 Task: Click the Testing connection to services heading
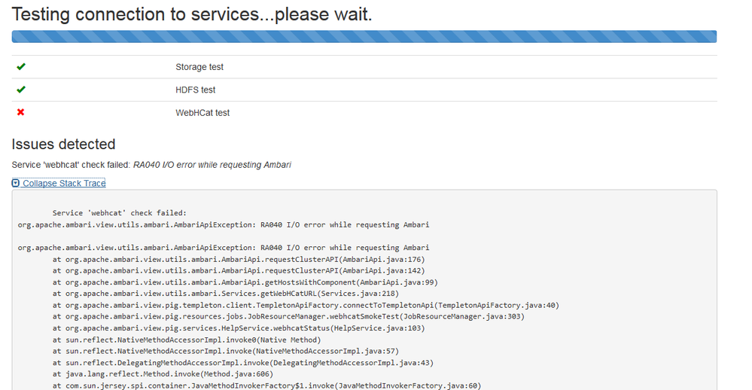click(x=192, y=14)
